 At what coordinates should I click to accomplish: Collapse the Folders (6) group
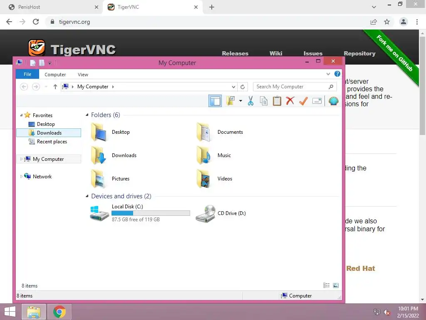[87, 115]
